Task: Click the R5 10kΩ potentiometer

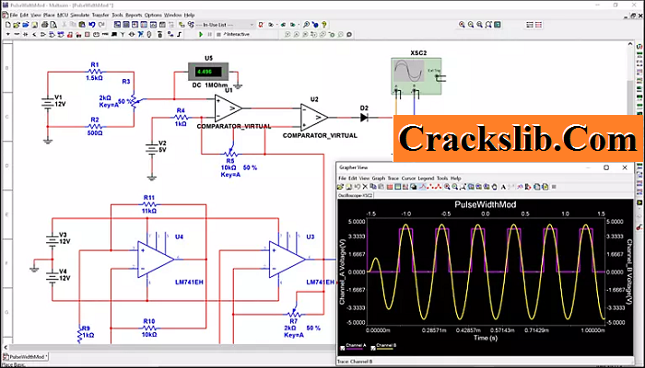Action: click(x=230, y=152)
